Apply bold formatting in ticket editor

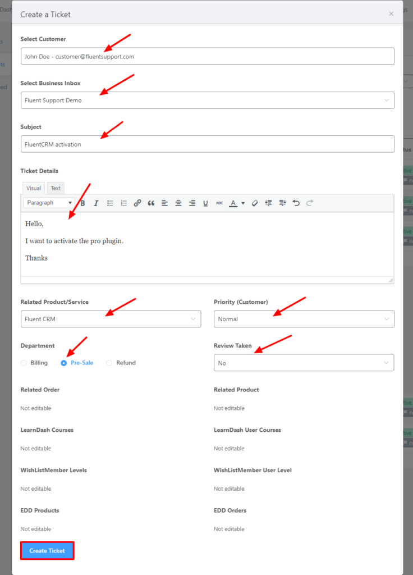point(83,203)
